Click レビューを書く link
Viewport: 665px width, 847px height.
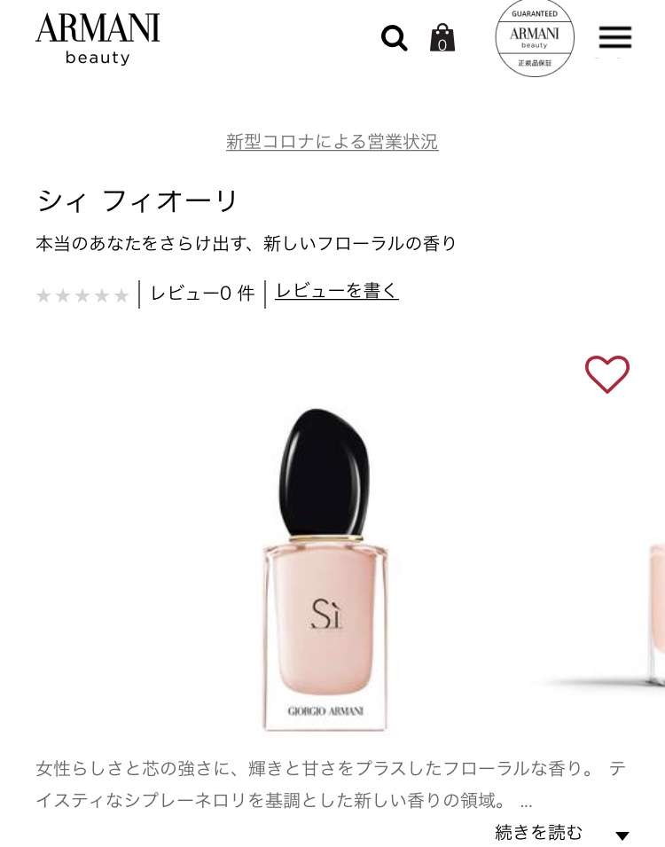(337, 291)
